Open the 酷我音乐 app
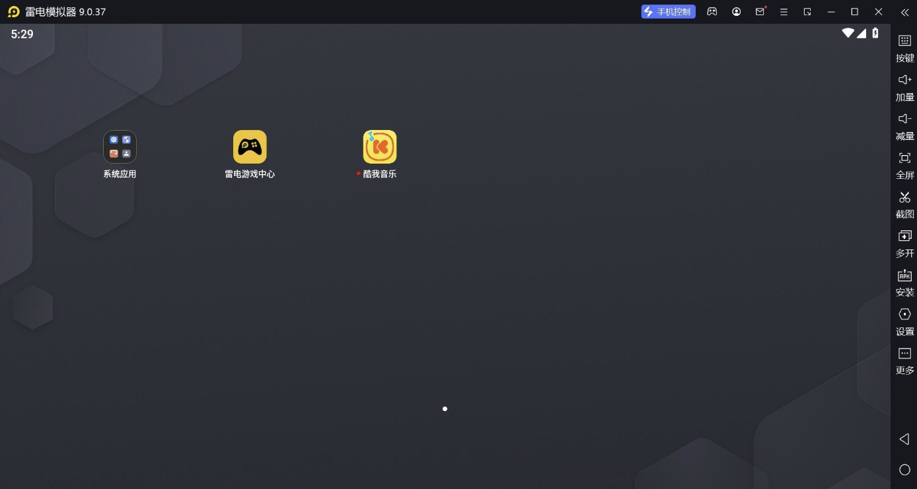917x489 pixels. pyautogui.click(x=380, y=147)
